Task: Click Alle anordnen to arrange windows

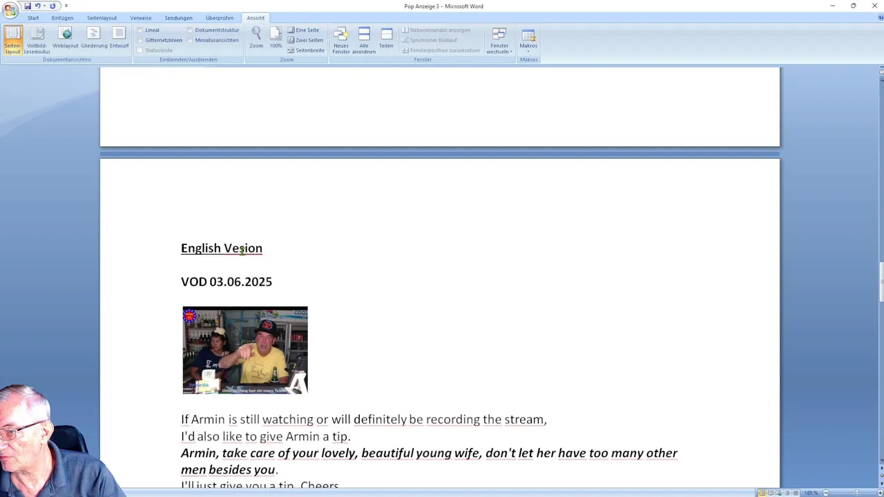Action: [x=364, y=40]
